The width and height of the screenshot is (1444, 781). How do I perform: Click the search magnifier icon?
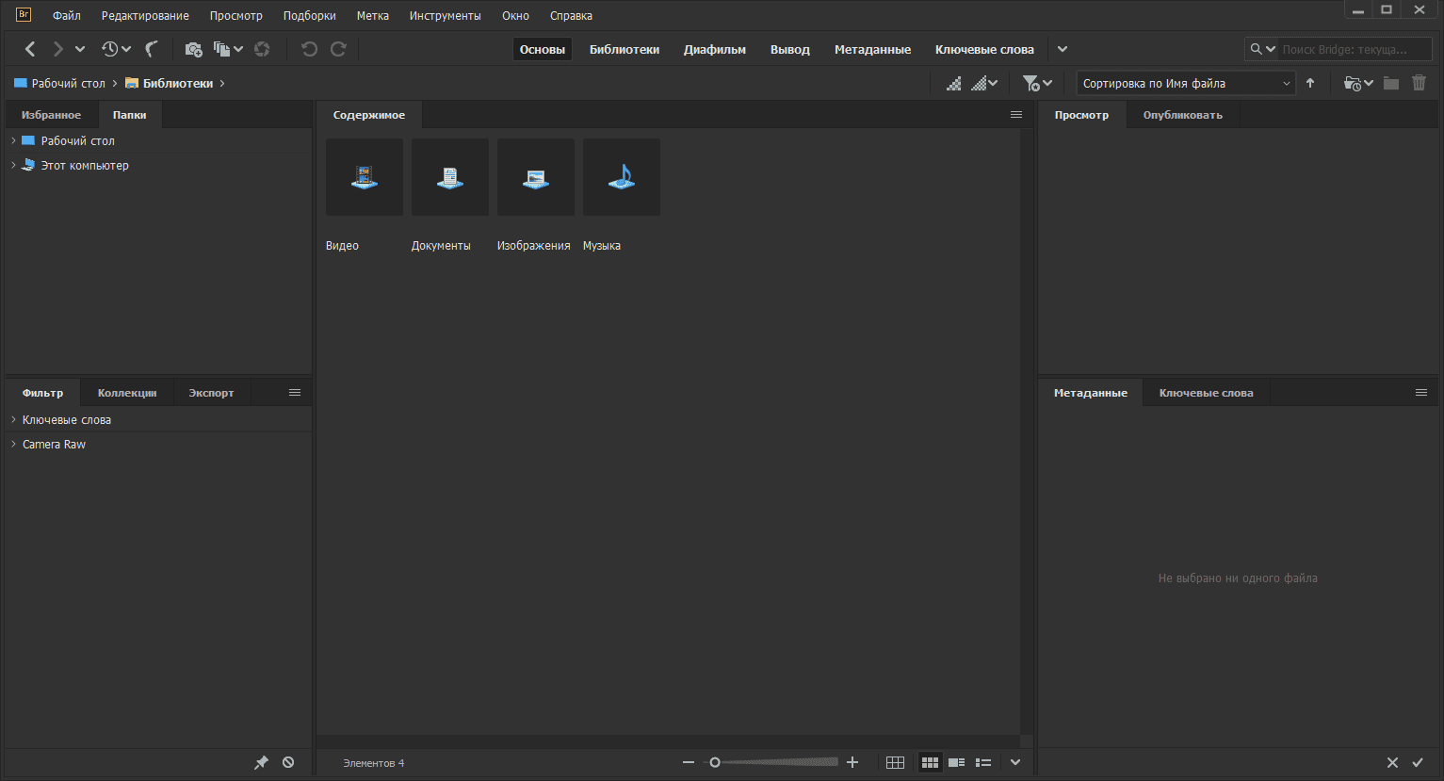(x=1257, y=49)
